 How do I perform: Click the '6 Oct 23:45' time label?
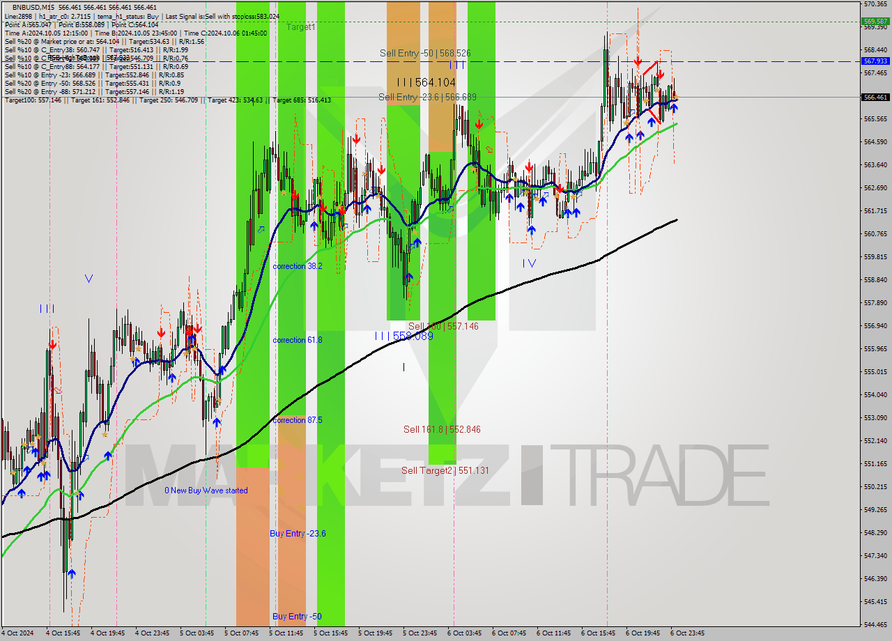click(687, 633)
